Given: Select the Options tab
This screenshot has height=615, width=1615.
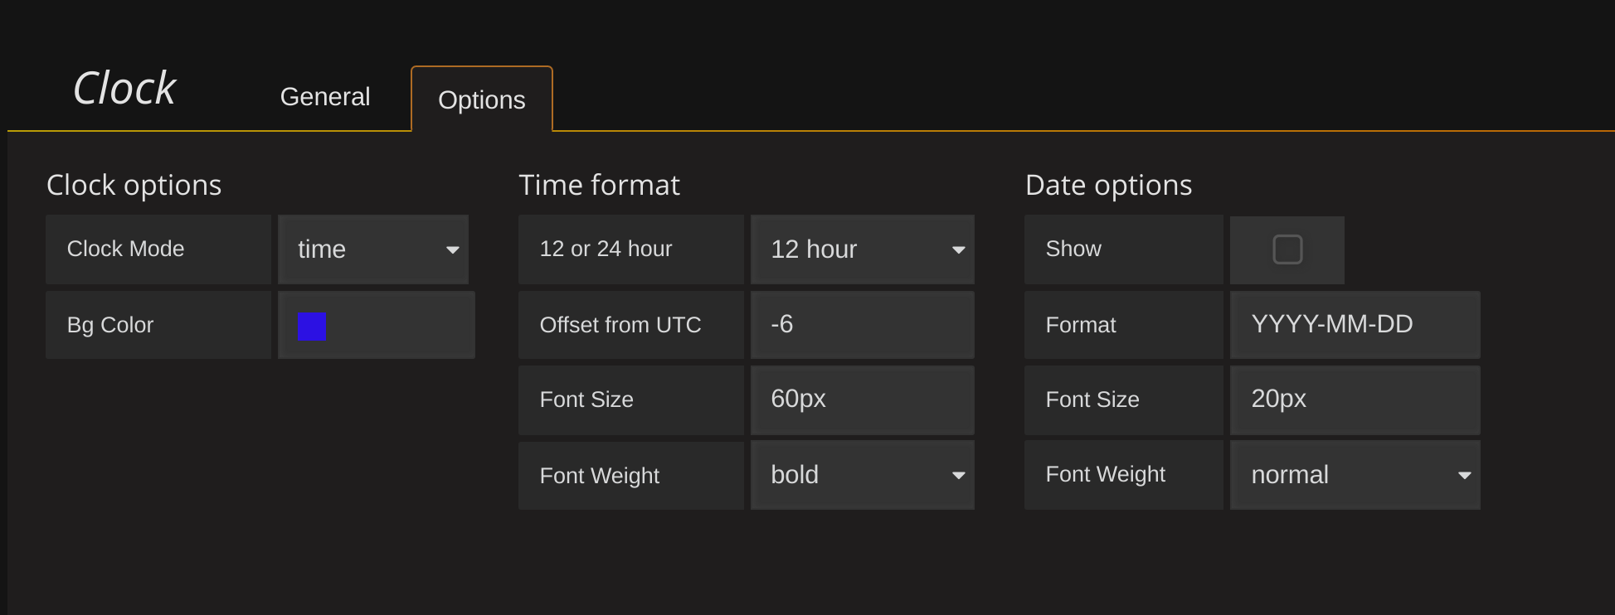Looking at the screenshot, I should click(481, 100).
